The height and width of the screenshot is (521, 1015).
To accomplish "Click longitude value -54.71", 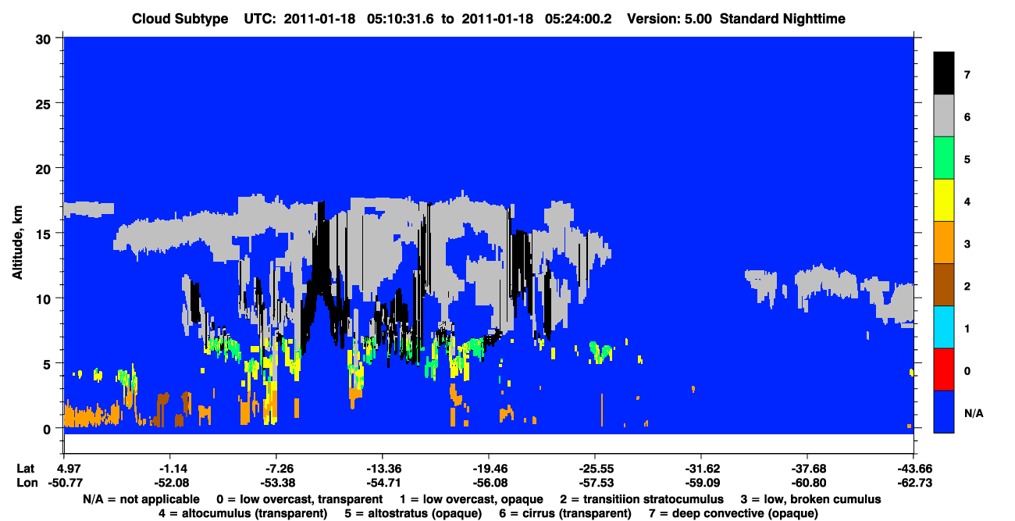I will pyautogui.click(x=383, y=482).
